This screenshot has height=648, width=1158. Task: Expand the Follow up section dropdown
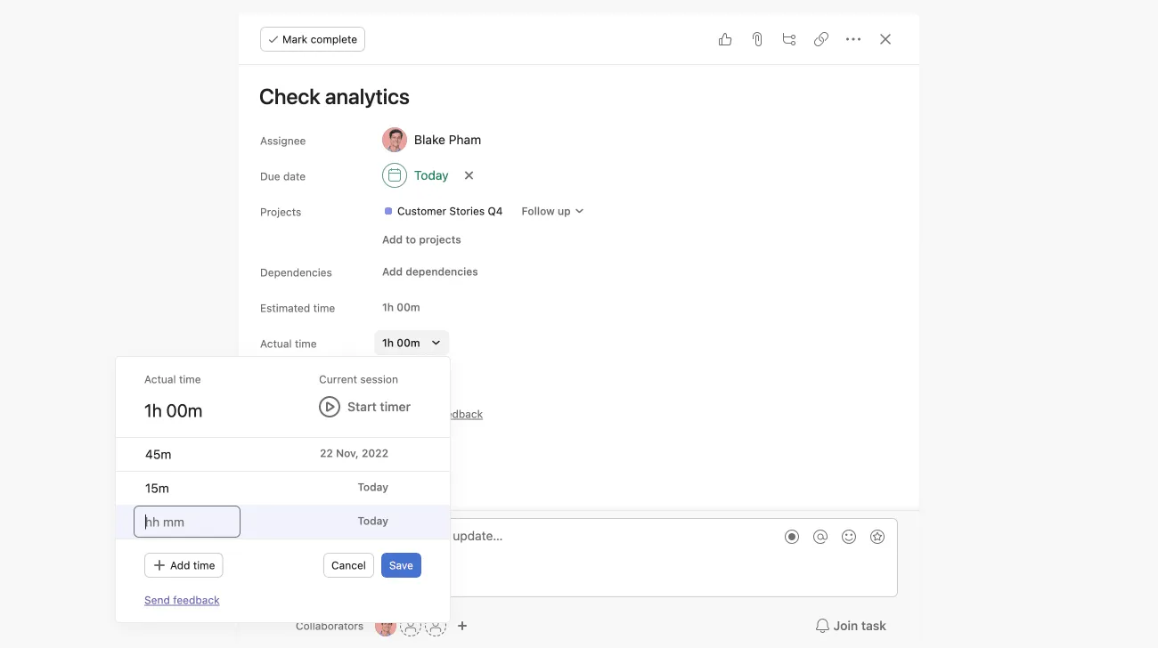552,211
